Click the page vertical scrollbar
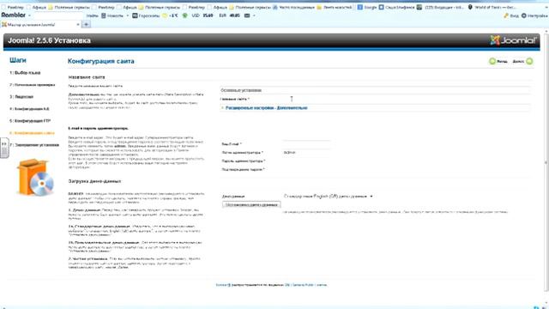The width and height of the screenshot is (549, 309). click(546, 161)
